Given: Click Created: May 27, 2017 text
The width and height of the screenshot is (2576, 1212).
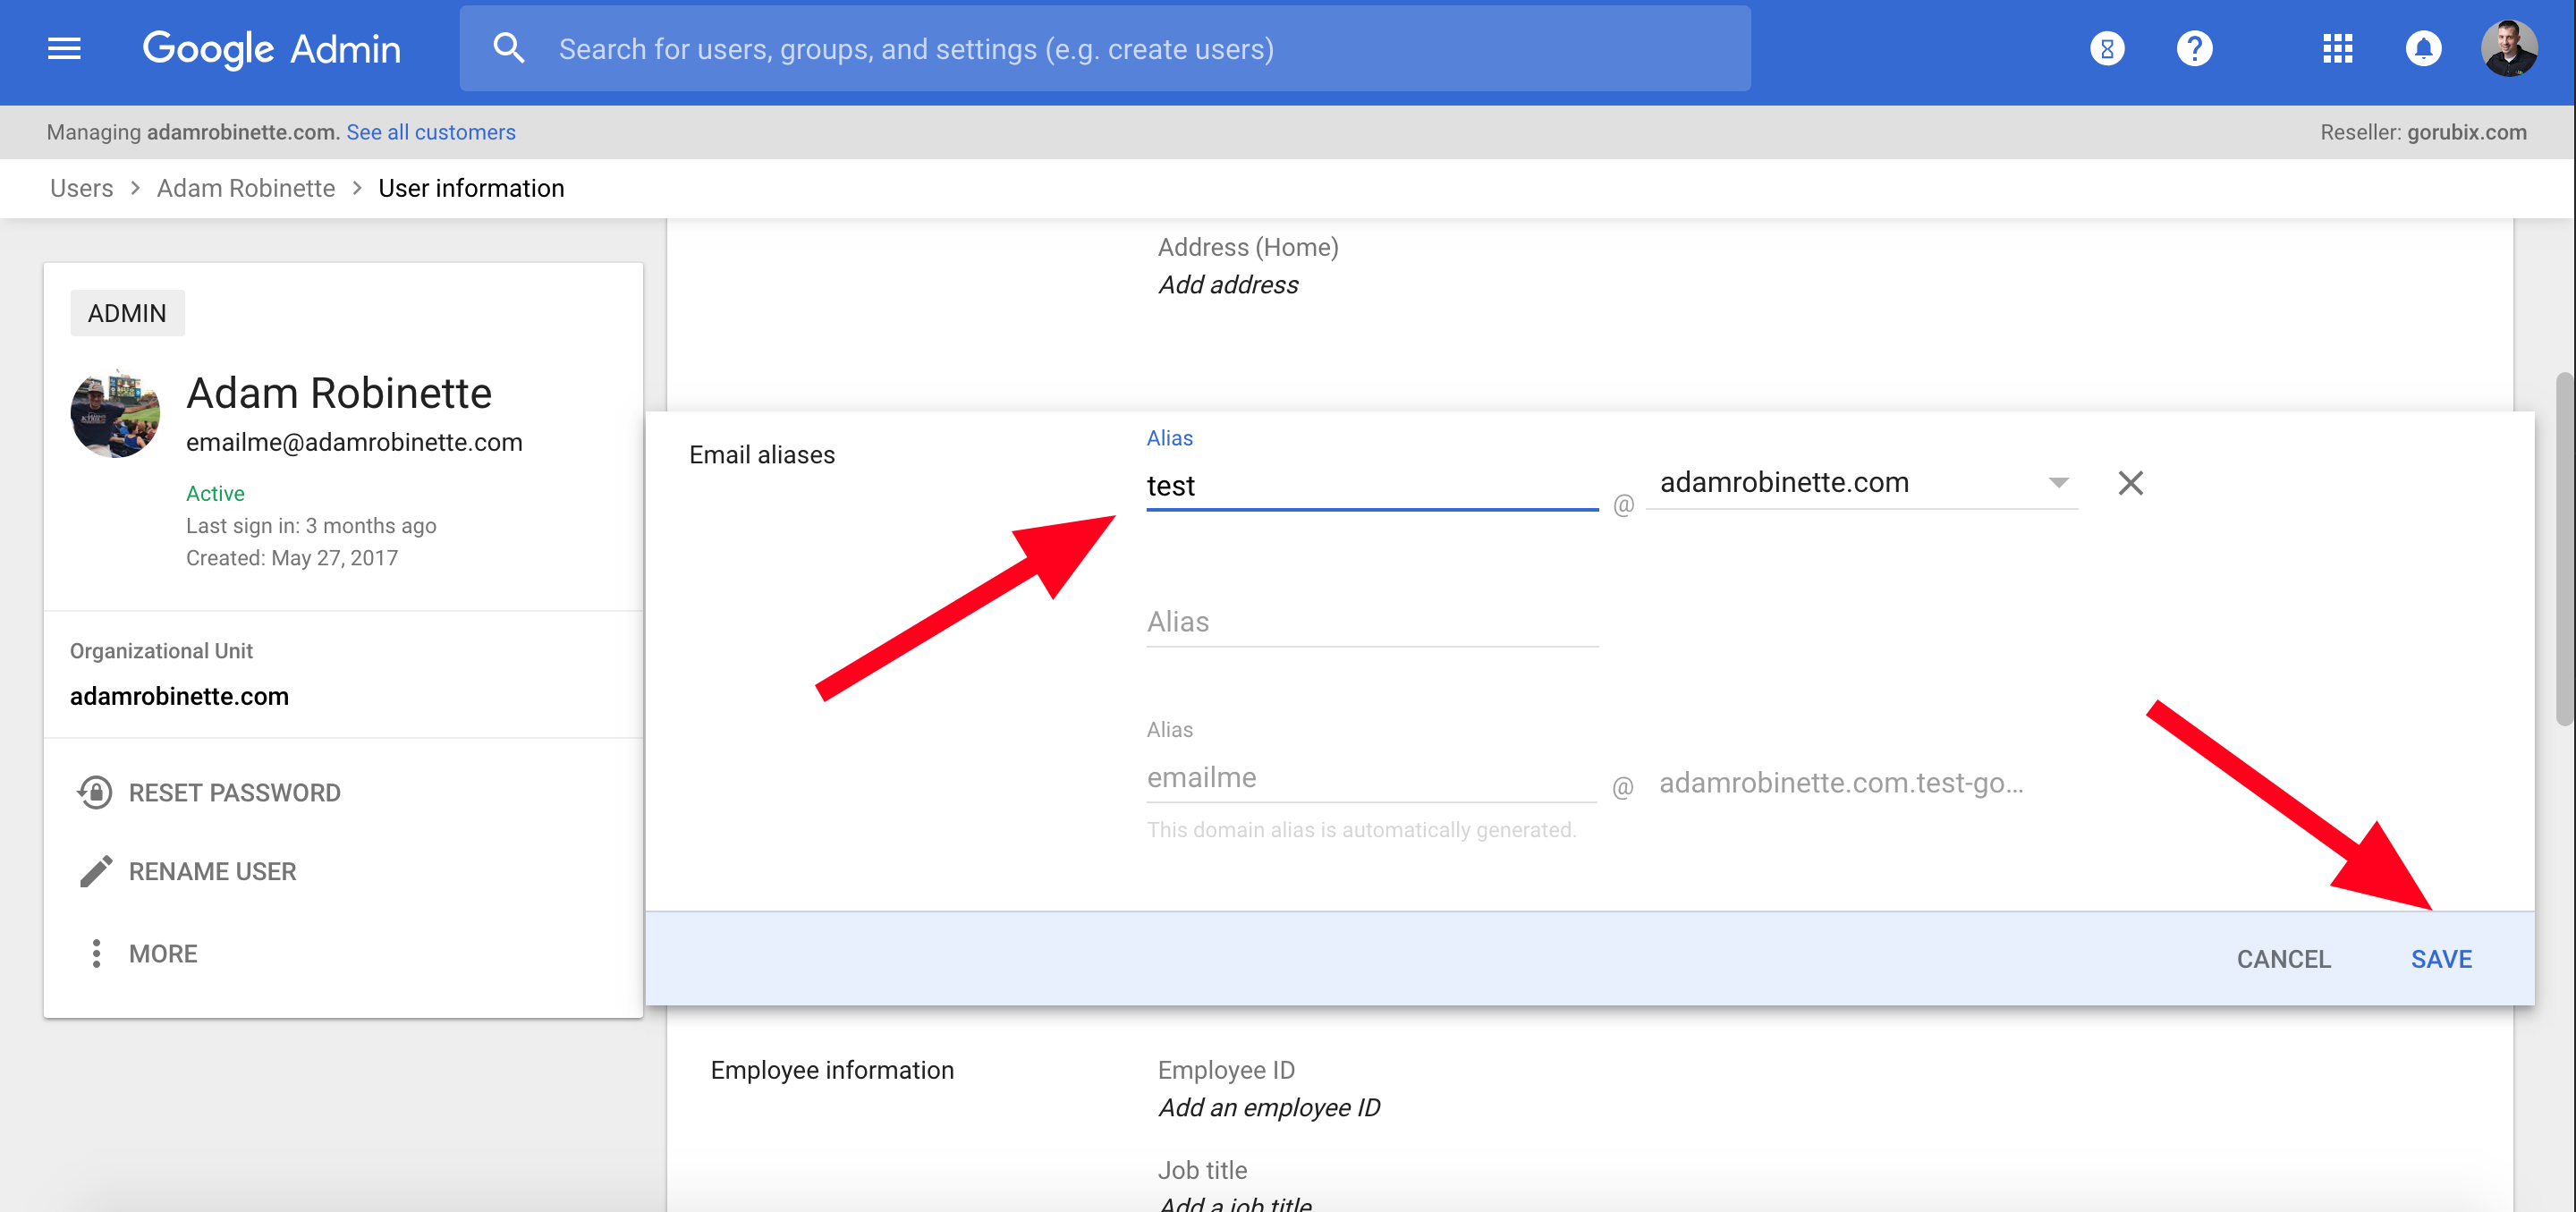Looking at the screenshot, I should [292, 558].
